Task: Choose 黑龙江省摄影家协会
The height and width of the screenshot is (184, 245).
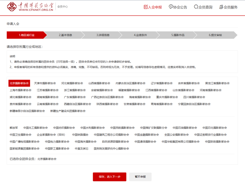Action: coord(218,83)
